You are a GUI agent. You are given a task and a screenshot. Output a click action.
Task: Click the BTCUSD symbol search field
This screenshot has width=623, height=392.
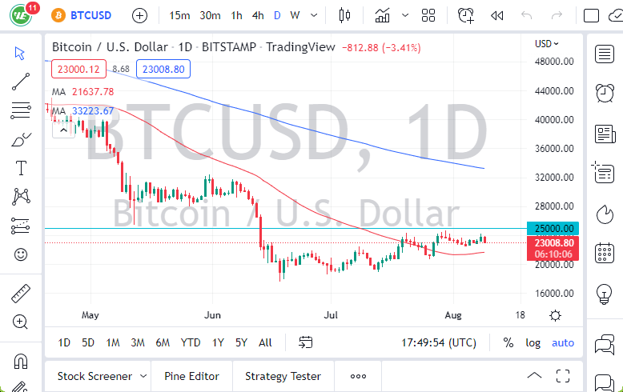(x=88, y=15)
